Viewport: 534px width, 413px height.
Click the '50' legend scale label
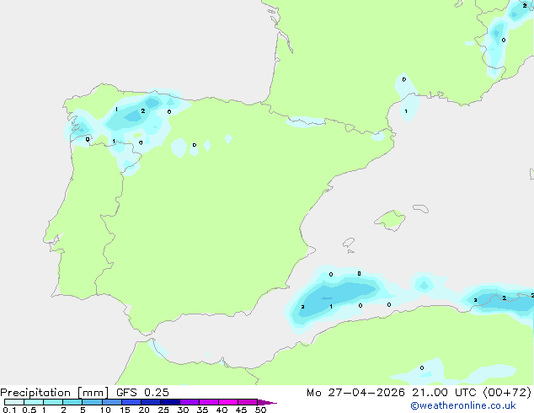click(x=260, y=410)
